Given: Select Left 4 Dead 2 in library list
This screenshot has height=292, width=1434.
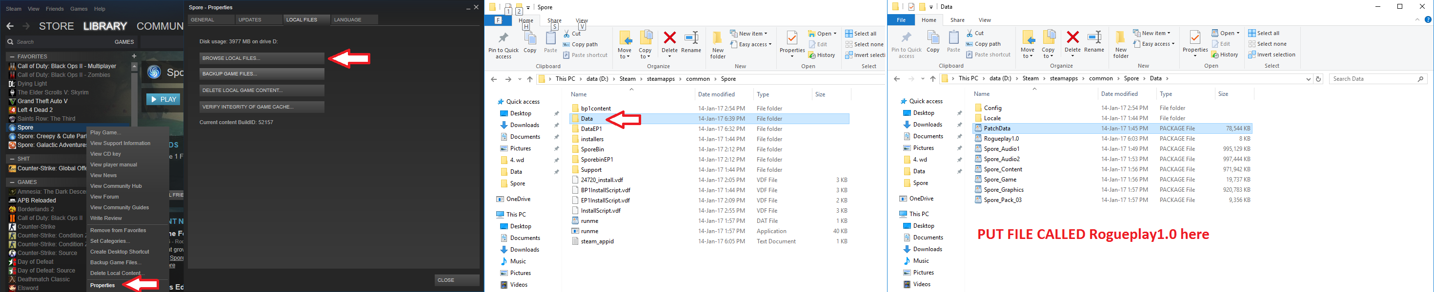Looking at the screenshot, I should 35,110.
